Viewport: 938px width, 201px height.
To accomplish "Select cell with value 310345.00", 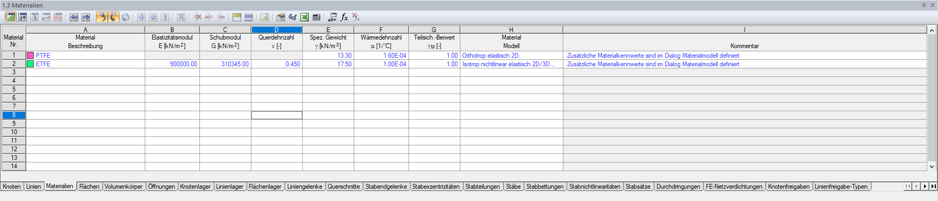I will click(226, 64).
